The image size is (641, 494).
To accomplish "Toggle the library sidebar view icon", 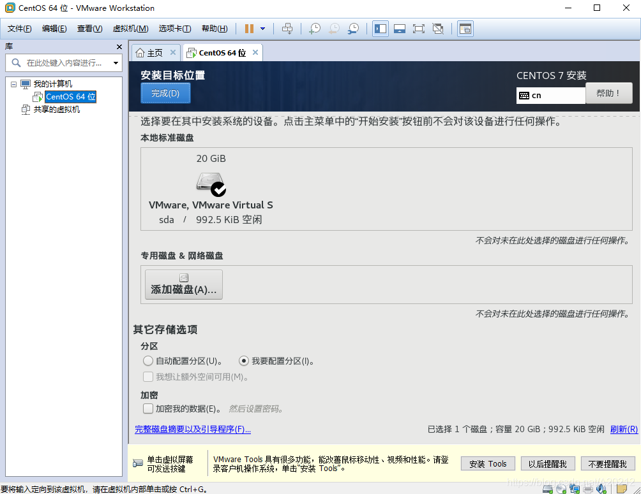I will click(380, 29).
